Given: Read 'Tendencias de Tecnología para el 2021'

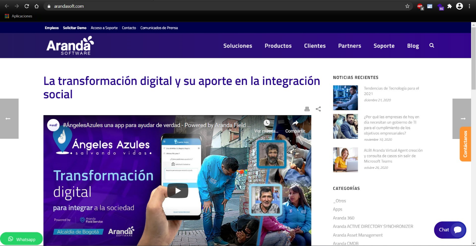Looking at the screenshot, I should [x=391, y=91].
